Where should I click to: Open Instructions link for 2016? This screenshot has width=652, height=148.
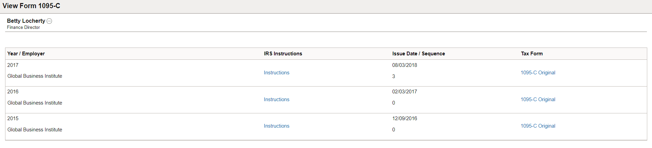coord(276,99)
